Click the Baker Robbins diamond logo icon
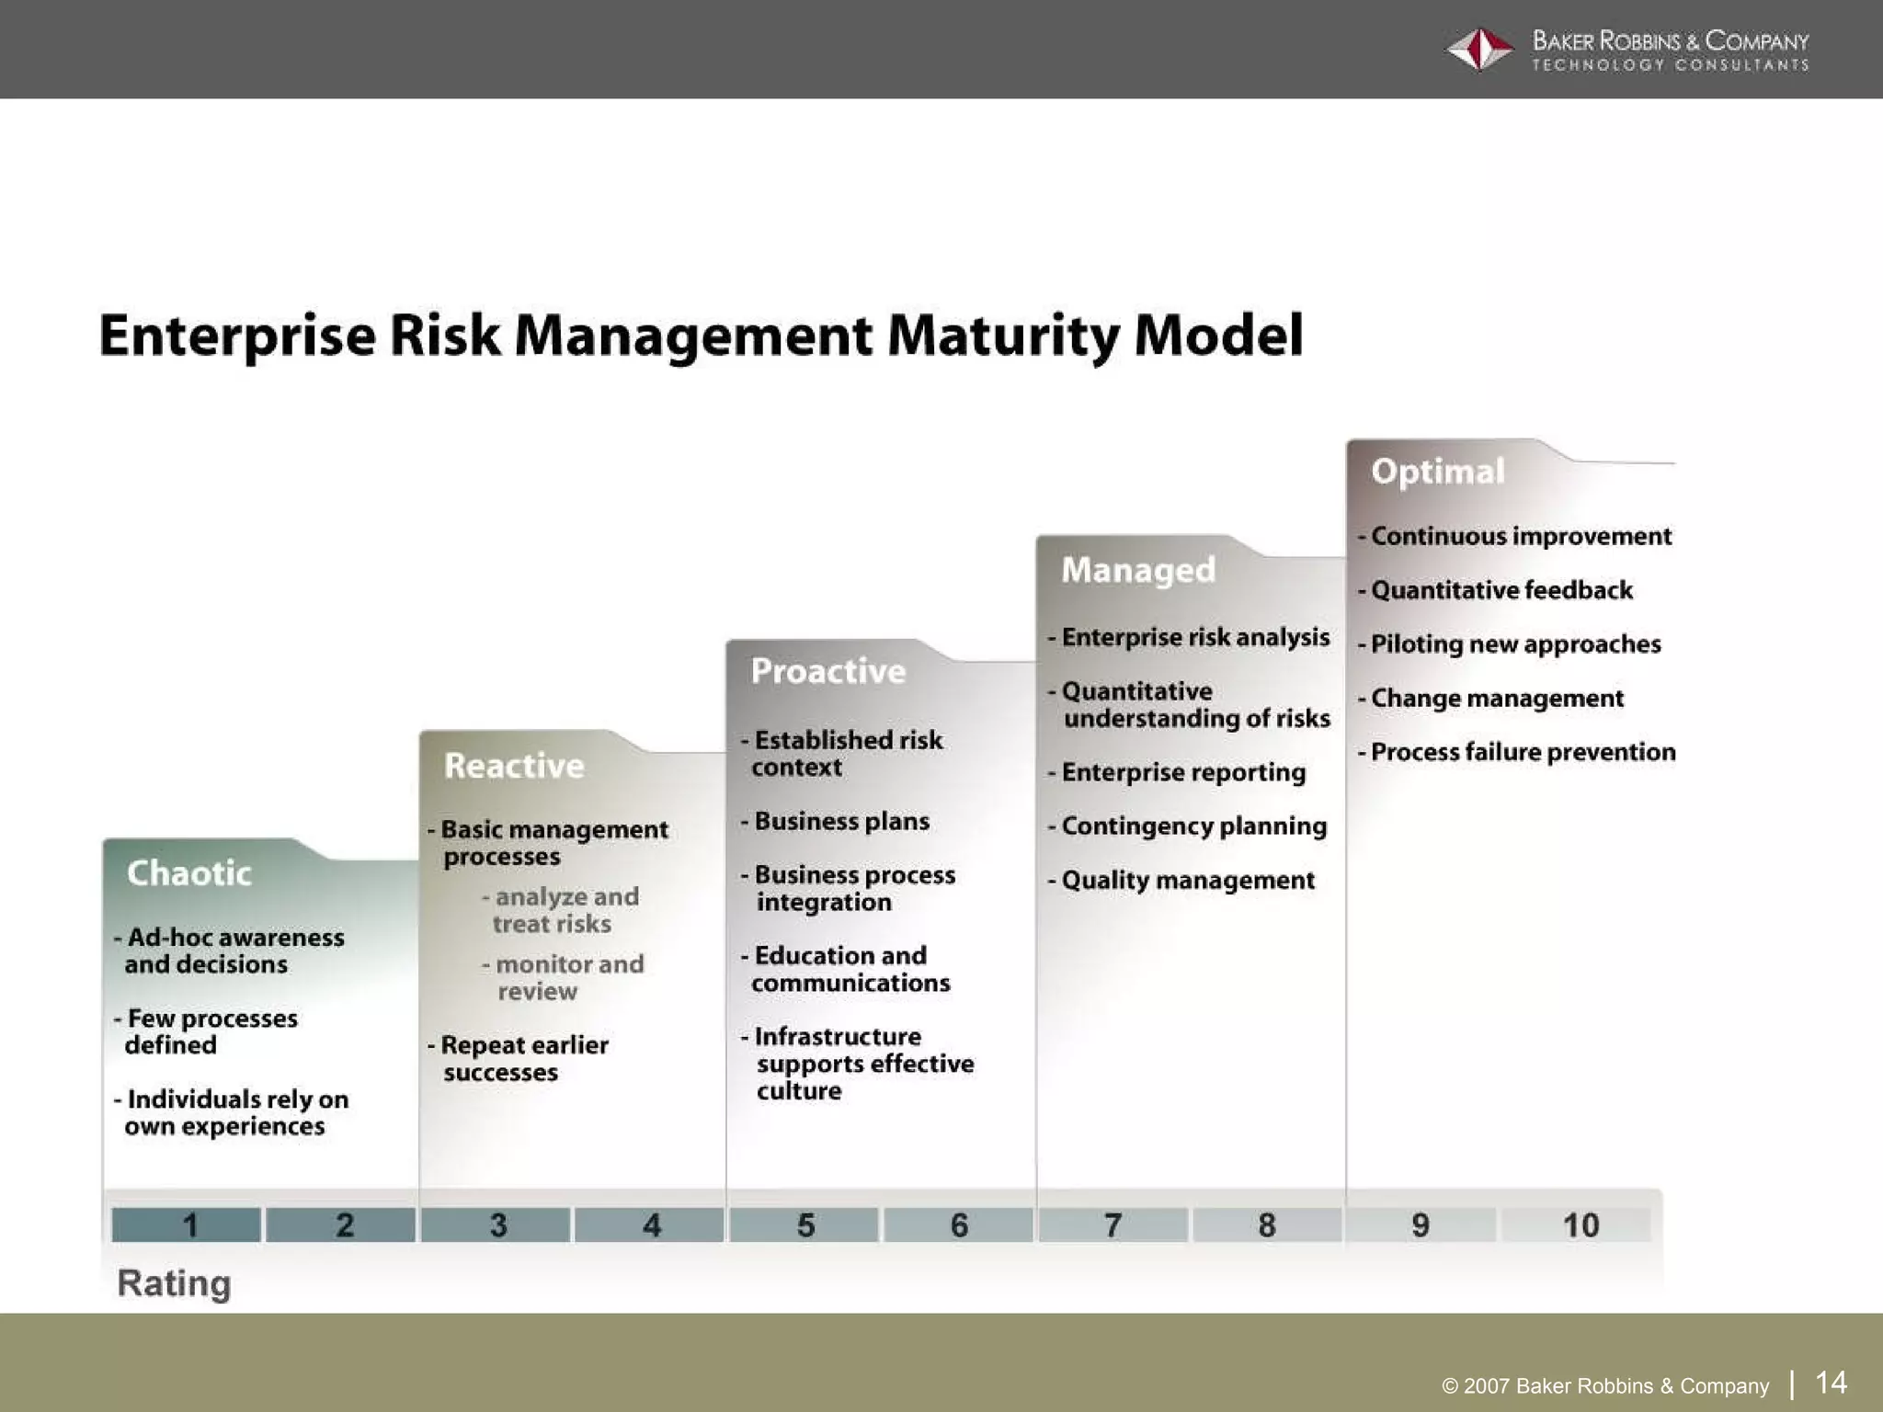Screen dimensions: 1883x1412 [x=1479, y=50]
